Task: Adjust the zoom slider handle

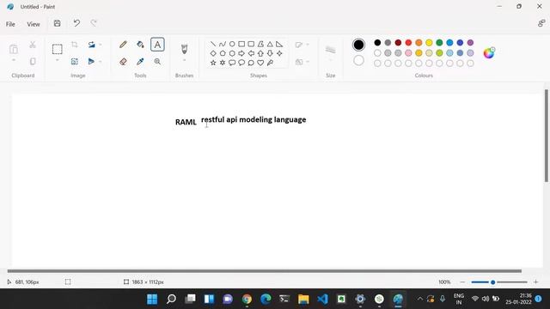Action: tap(492, 282)
